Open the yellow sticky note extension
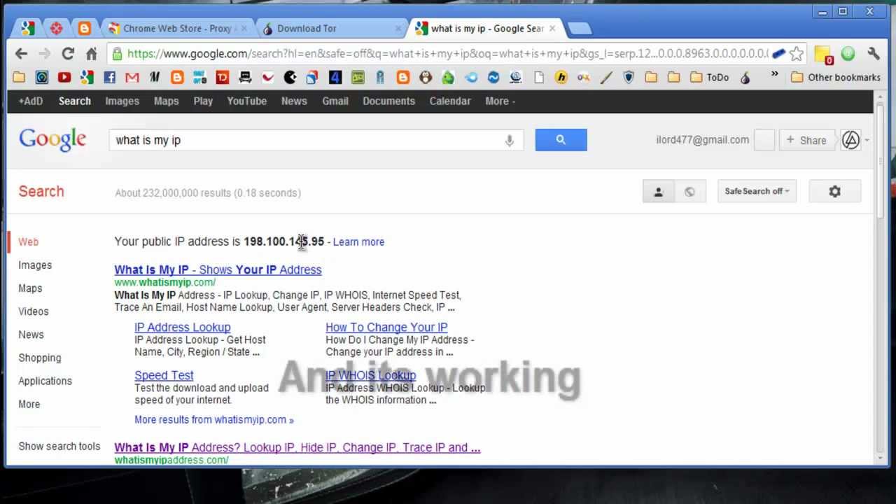 (x=824, y=55)
